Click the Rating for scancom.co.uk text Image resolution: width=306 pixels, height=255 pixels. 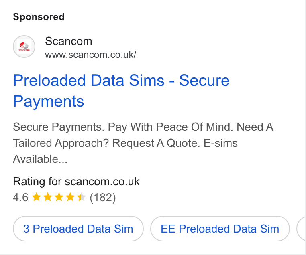76,182
